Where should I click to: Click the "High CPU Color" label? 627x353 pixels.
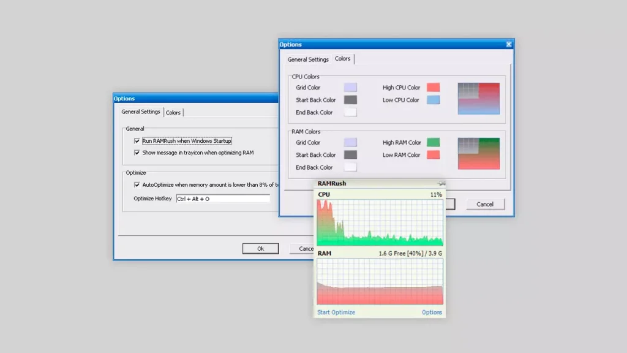pos(401,88)
